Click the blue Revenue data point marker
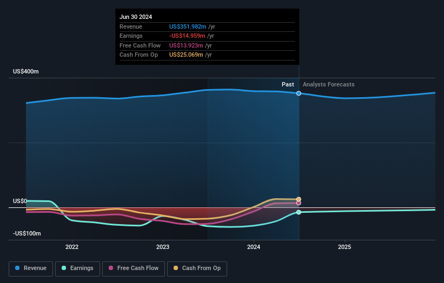This screenshot has height=283, width=444. pos(299,93)
